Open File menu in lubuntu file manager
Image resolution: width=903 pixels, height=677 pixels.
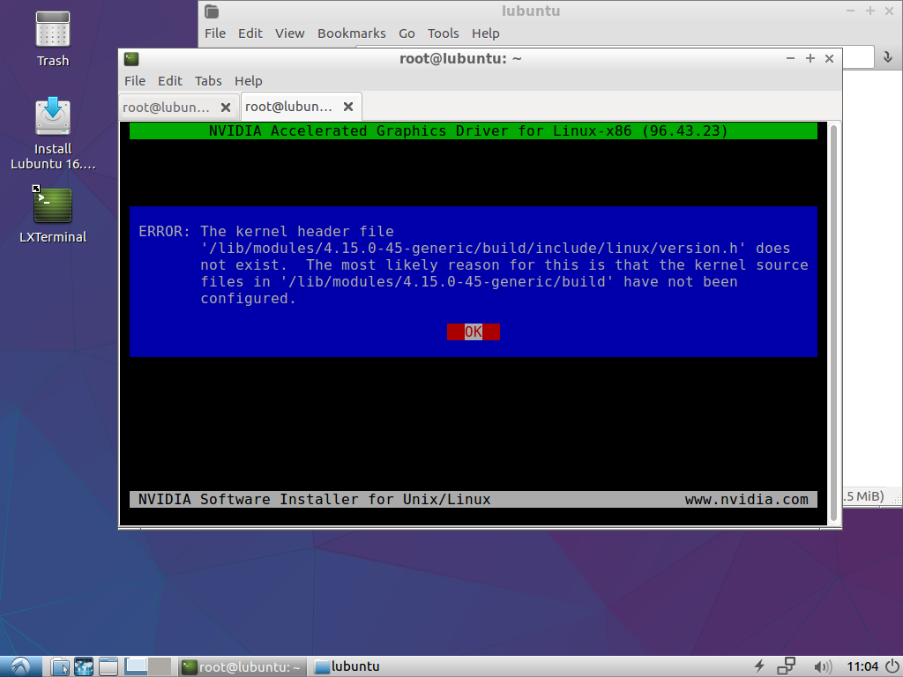(215, 33)
